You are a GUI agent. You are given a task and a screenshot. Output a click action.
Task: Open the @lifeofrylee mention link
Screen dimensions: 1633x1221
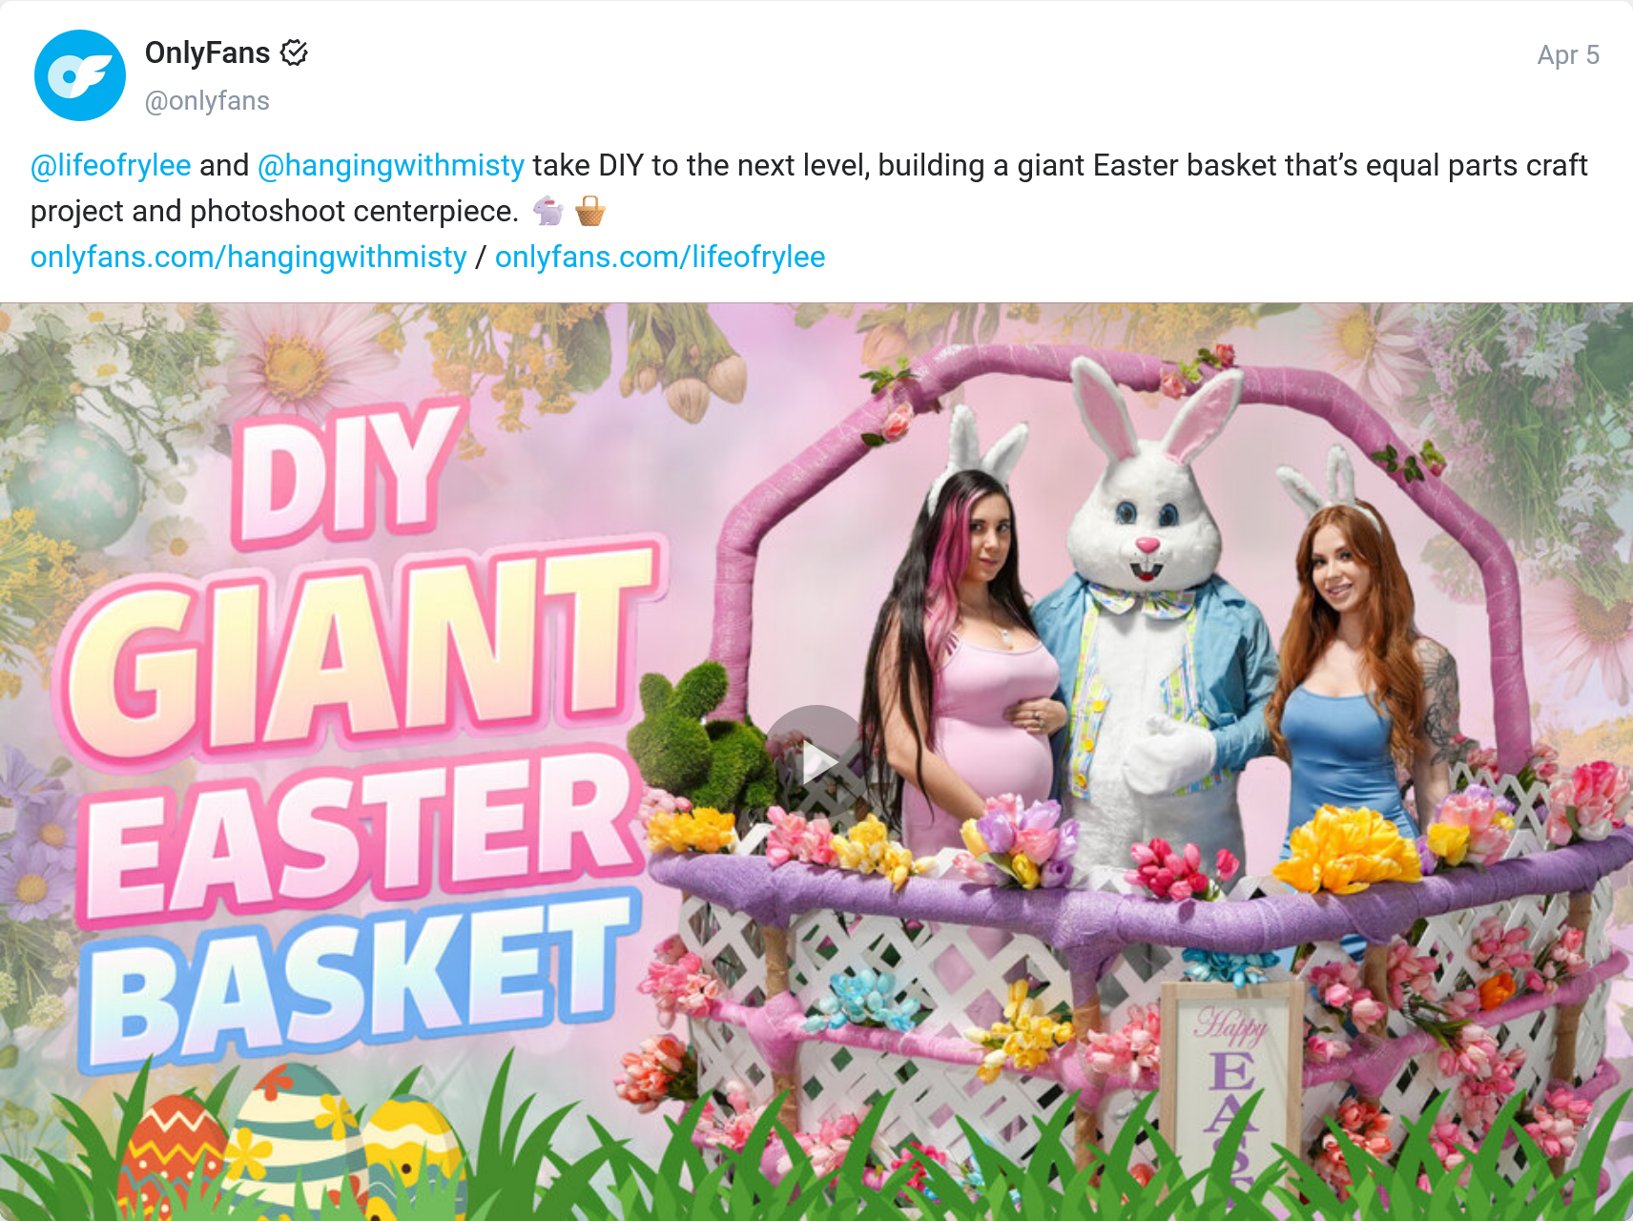[111, 165]
